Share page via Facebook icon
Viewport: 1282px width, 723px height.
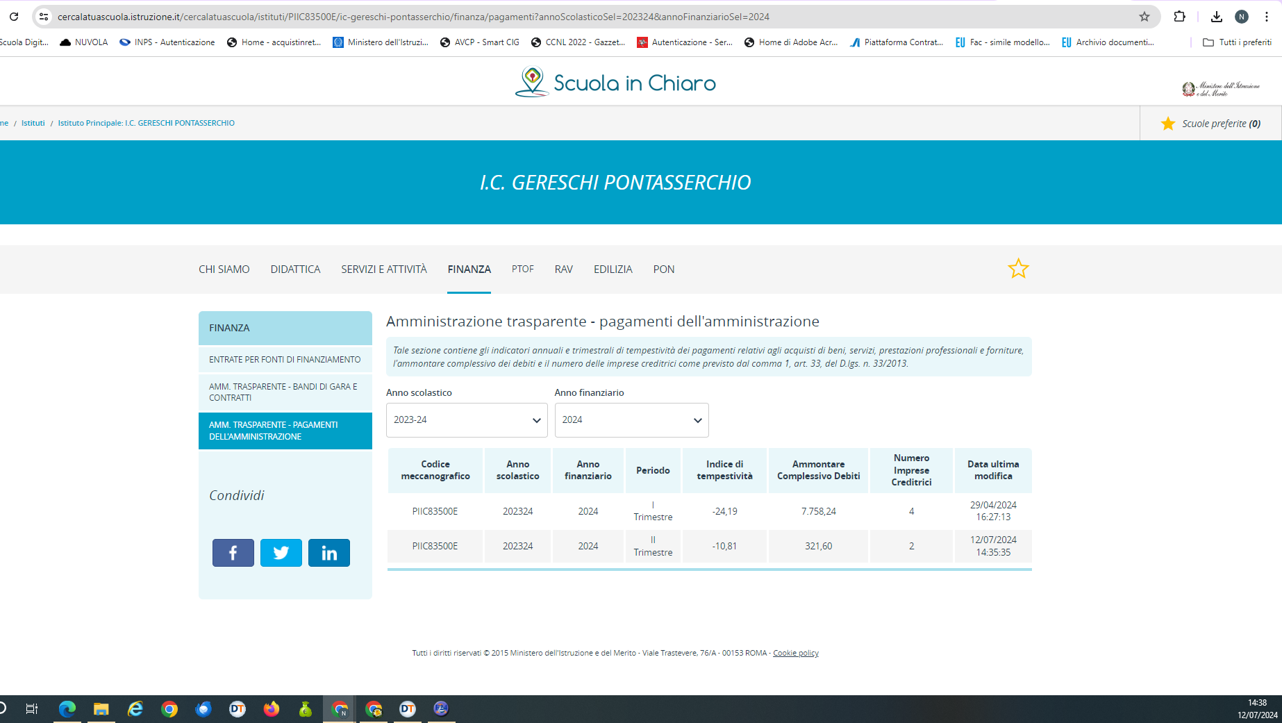pyautogui.click(x=233, y=553)
